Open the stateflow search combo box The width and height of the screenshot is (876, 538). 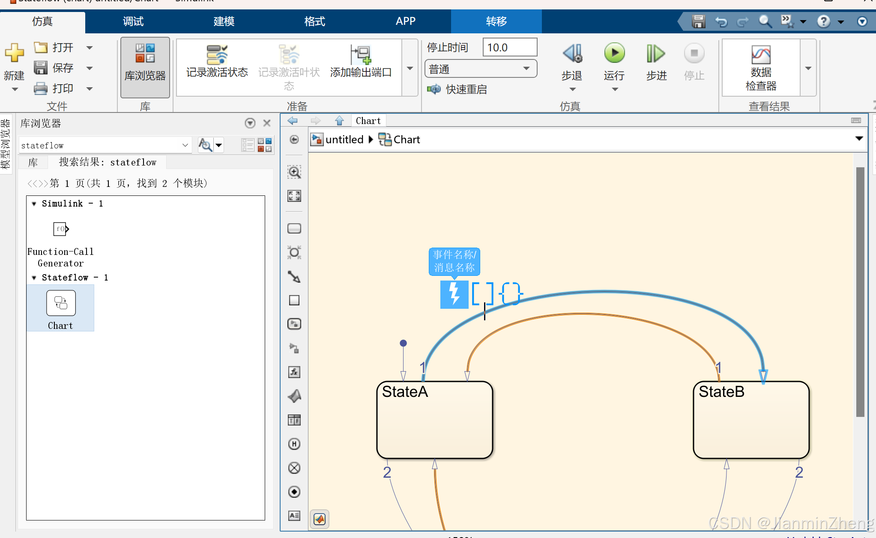pos(185,145)
